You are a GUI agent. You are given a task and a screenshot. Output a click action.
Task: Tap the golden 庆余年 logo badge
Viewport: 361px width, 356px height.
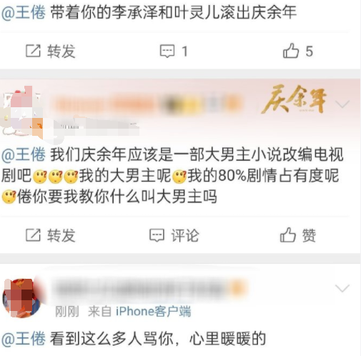click(x=294, y=99)
